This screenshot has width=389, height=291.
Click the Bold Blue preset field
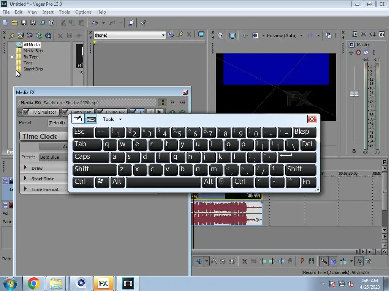click(53, 157)
